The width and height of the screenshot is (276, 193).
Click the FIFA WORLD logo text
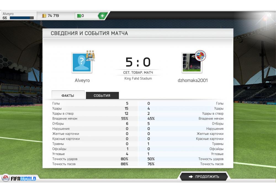[x=23, y=179]
